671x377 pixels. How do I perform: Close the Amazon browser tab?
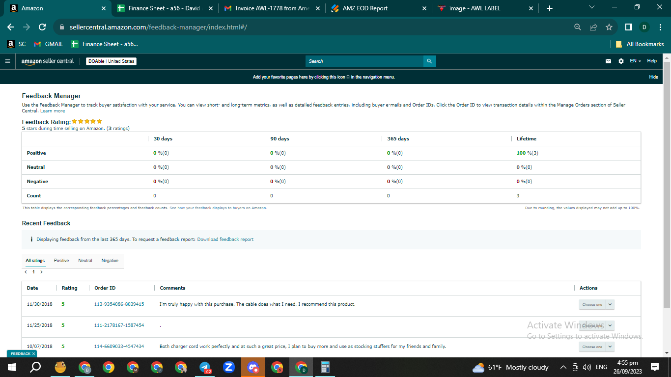(104, 8)
